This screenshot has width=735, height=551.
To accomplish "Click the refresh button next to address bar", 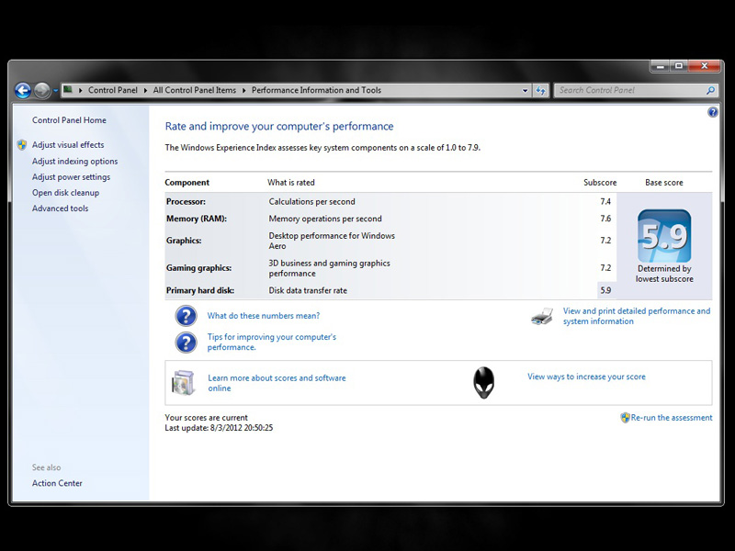I will 541,90.
